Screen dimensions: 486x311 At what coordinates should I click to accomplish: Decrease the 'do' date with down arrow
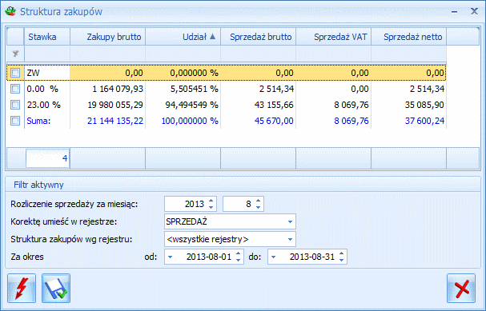click(x=341, y=261)
